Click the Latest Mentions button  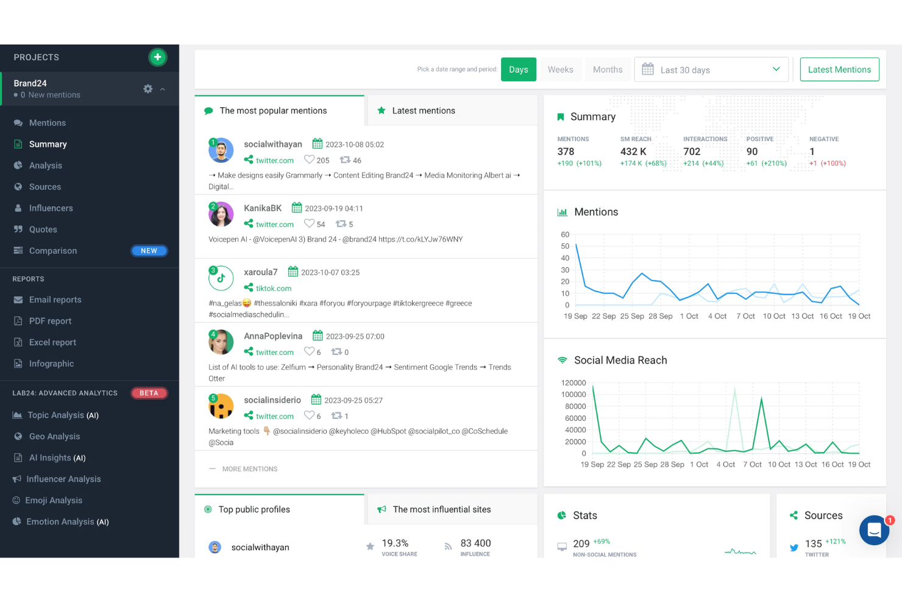pyautogui.click(x=839, y=70)
